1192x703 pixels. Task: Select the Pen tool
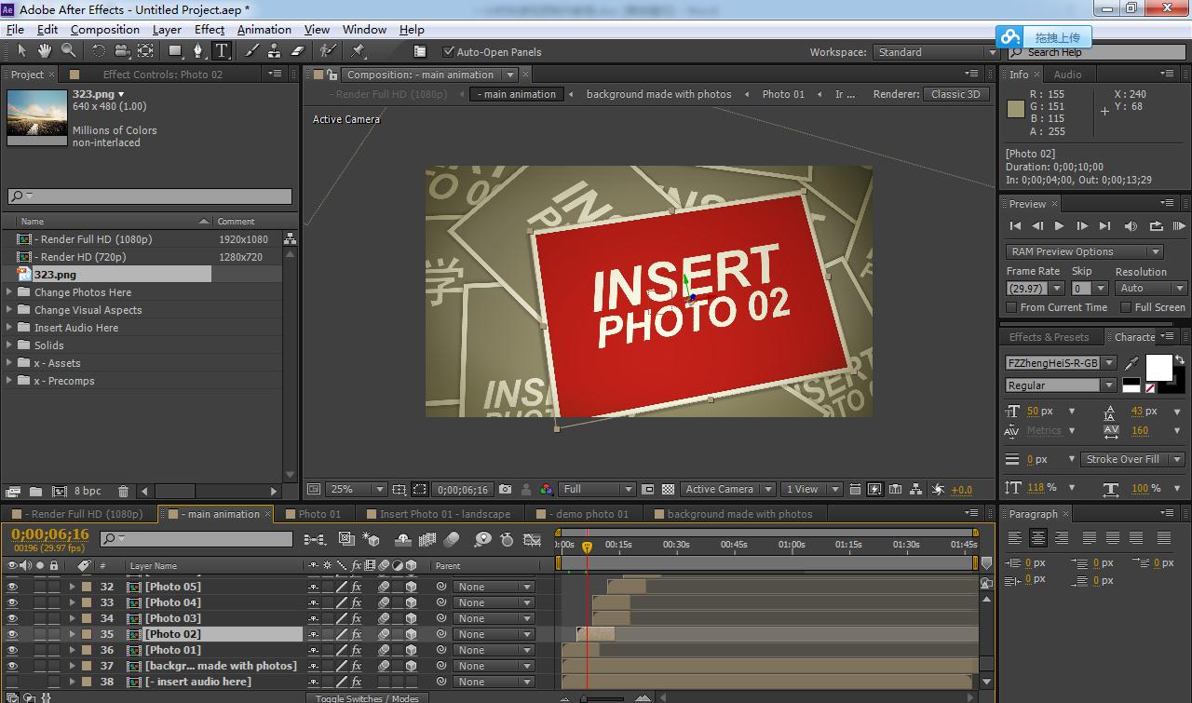pyautogui.click(x=197, y=51)
